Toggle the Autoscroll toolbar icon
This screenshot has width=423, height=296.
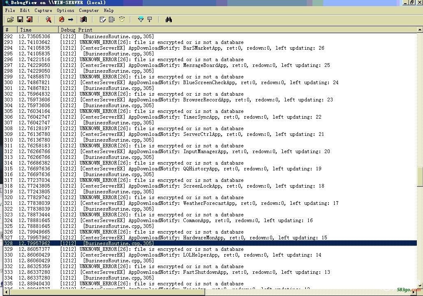pyautogui.click(x=112, y=19)
